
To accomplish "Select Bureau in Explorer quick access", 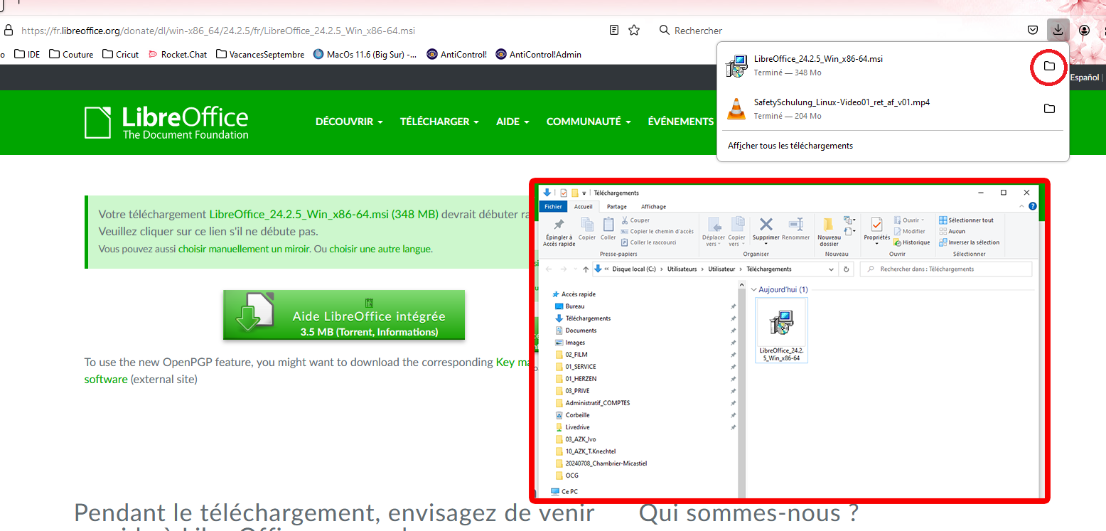I will coord(574,306).
